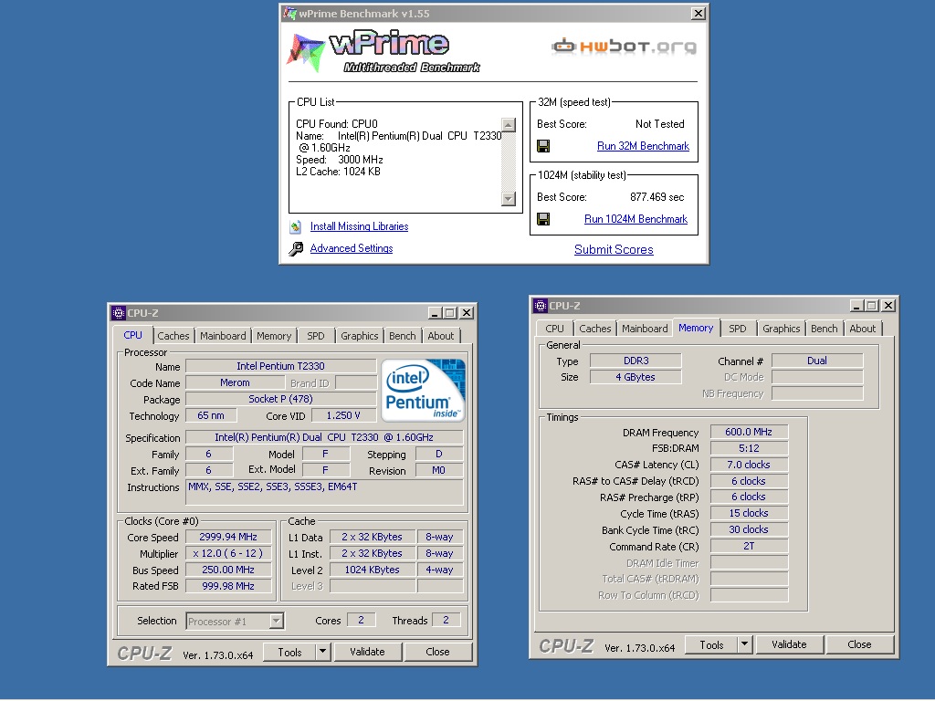This screenshot has width=935, height=701.
Task: Switch to Caches tab in left CPU-Z
Action: coord(173,336)
